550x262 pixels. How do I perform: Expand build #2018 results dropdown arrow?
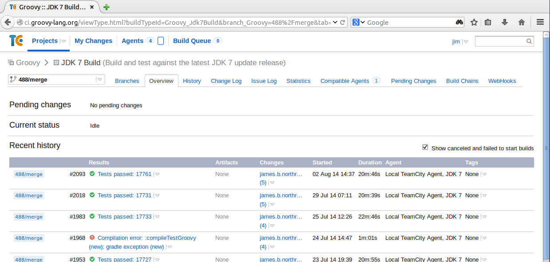pyautogui.click(x=157, y=196)
